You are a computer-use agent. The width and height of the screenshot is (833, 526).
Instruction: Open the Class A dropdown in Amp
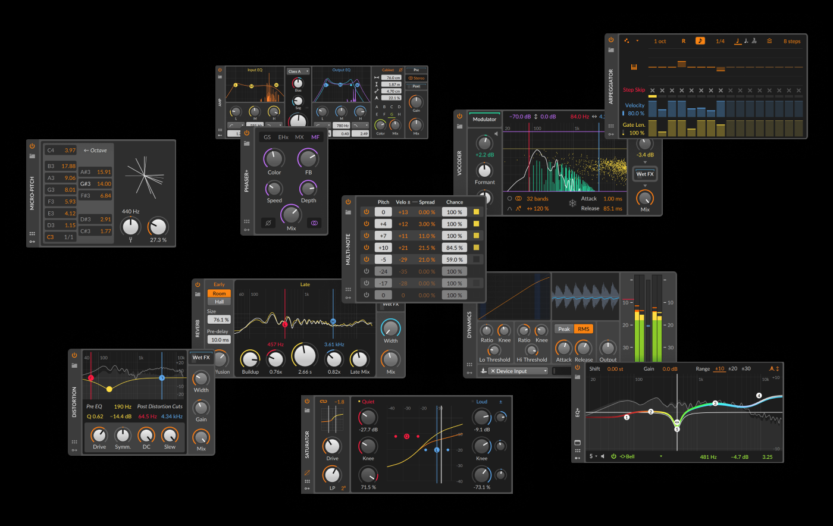(x=298, y=71)
